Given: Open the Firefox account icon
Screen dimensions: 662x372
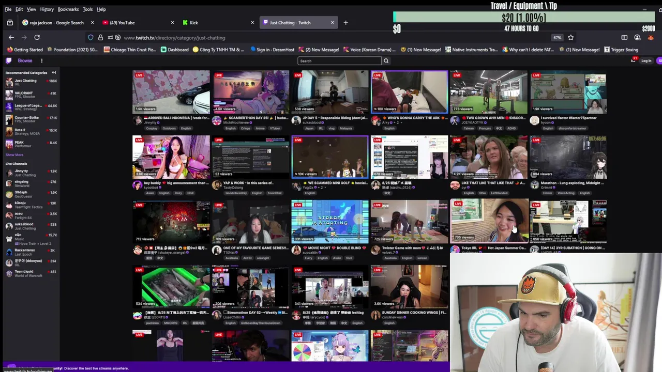Looking at the screenshot, I should pos(637,37).
